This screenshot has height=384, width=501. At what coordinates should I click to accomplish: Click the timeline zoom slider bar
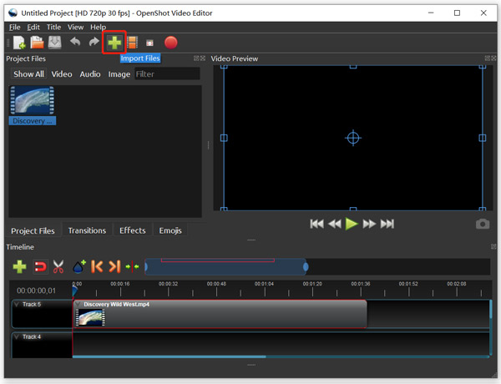pyautogui.click(x=225, y=267)
